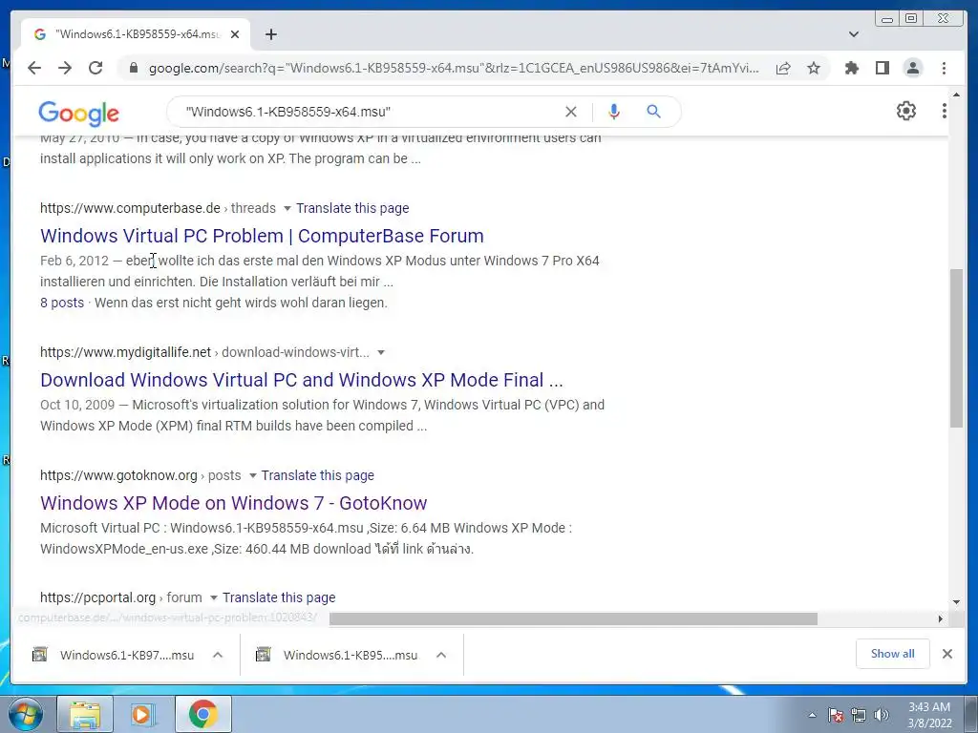Launch Windows Media Player from the taskbar
Viewport: 978px width, 733px height.
click(x=143, y=714)
